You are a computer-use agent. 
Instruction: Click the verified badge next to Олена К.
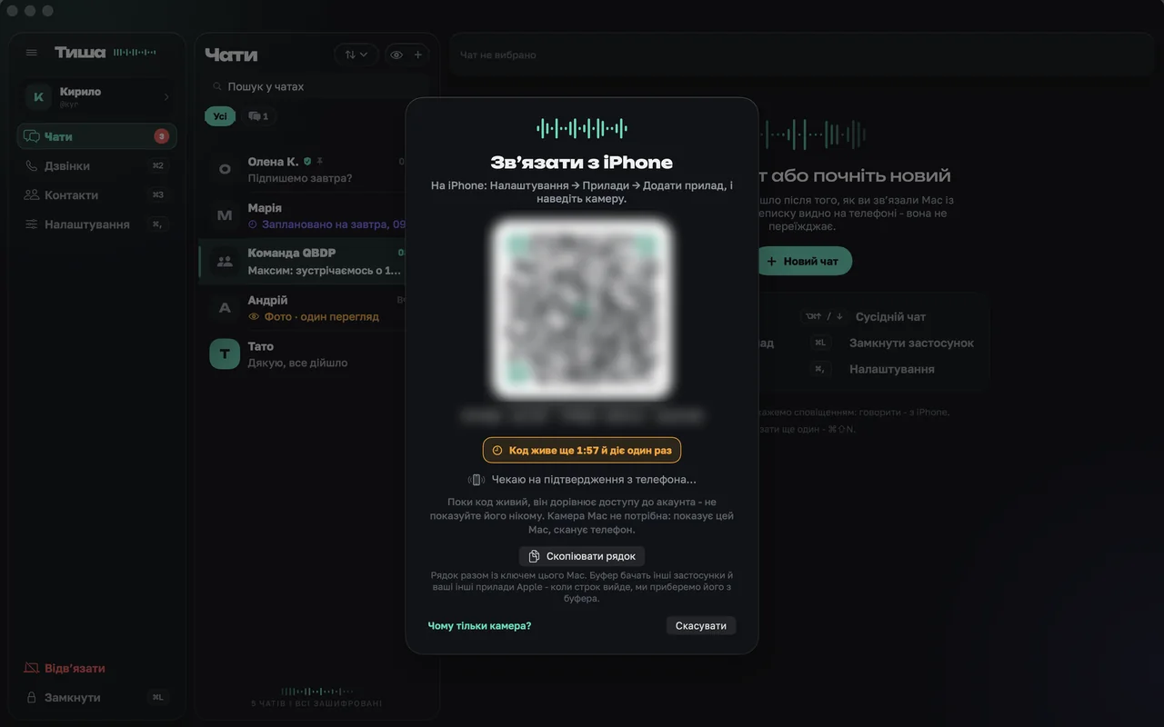coord(307,162)
